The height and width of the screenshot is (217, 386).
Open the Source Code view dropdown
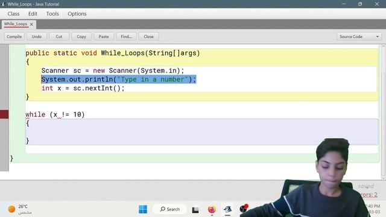[x=359, y=36]
